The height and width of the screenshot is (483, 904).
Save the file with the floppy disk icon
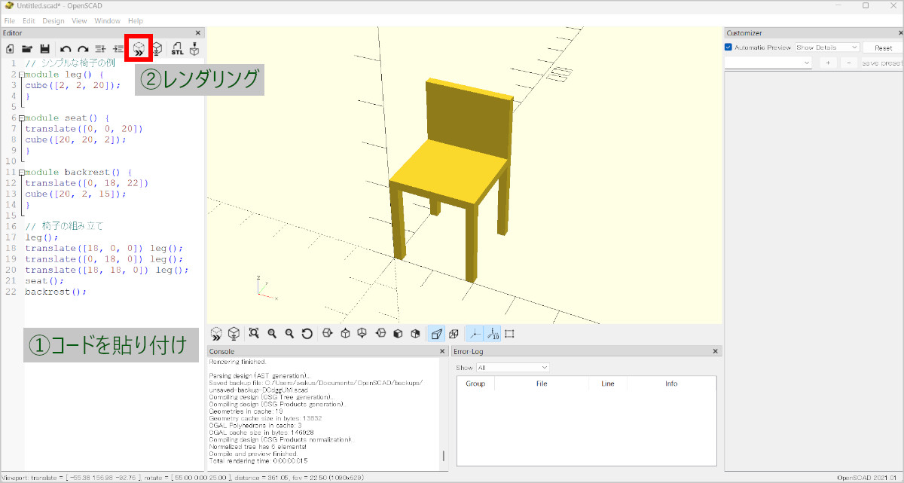pos(45,50)
